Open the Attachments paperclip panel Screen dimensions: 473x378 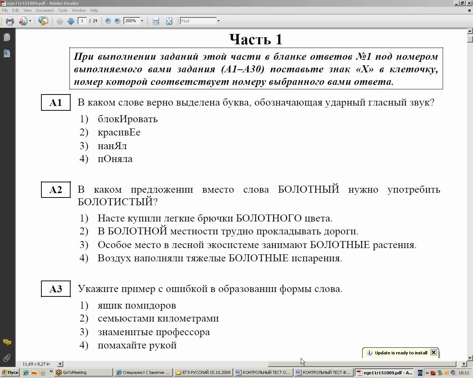7,358
